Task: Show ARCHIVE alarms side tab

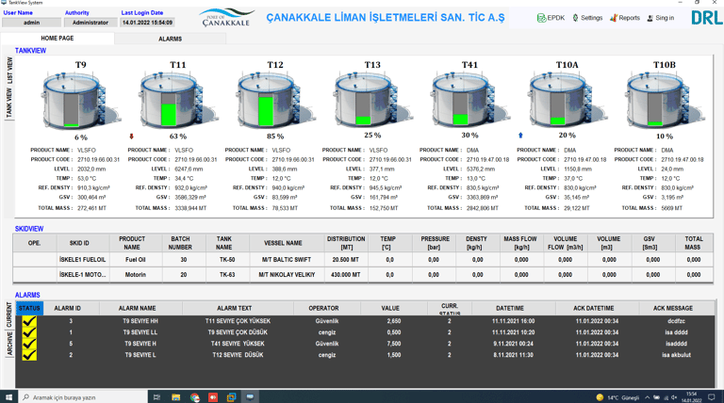Action: click(9, 344)
